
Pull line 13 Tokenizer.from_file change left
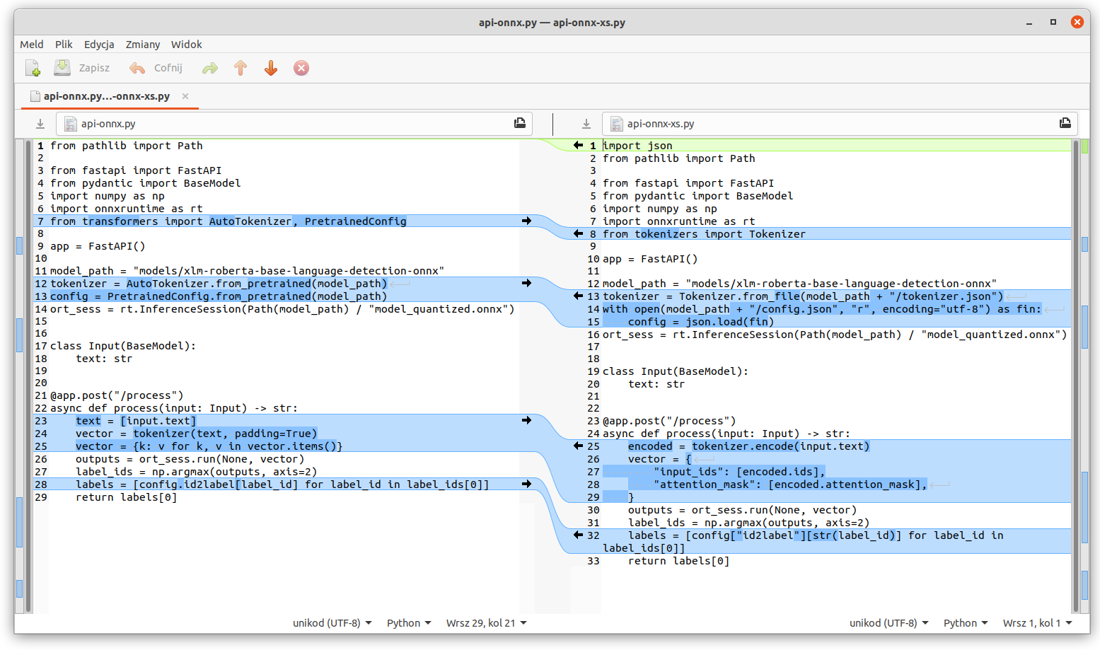coord(579,296)
